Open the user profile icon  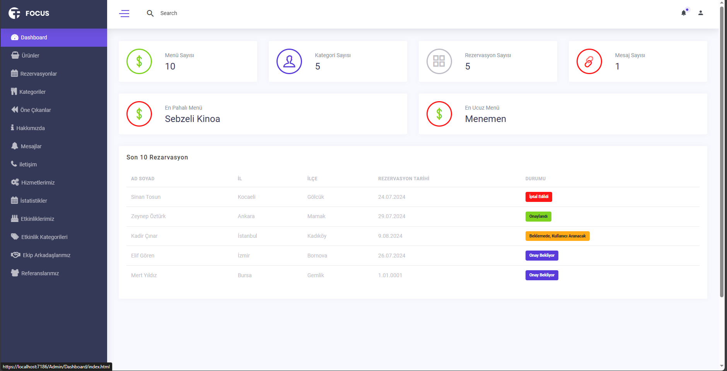[700, 13]
